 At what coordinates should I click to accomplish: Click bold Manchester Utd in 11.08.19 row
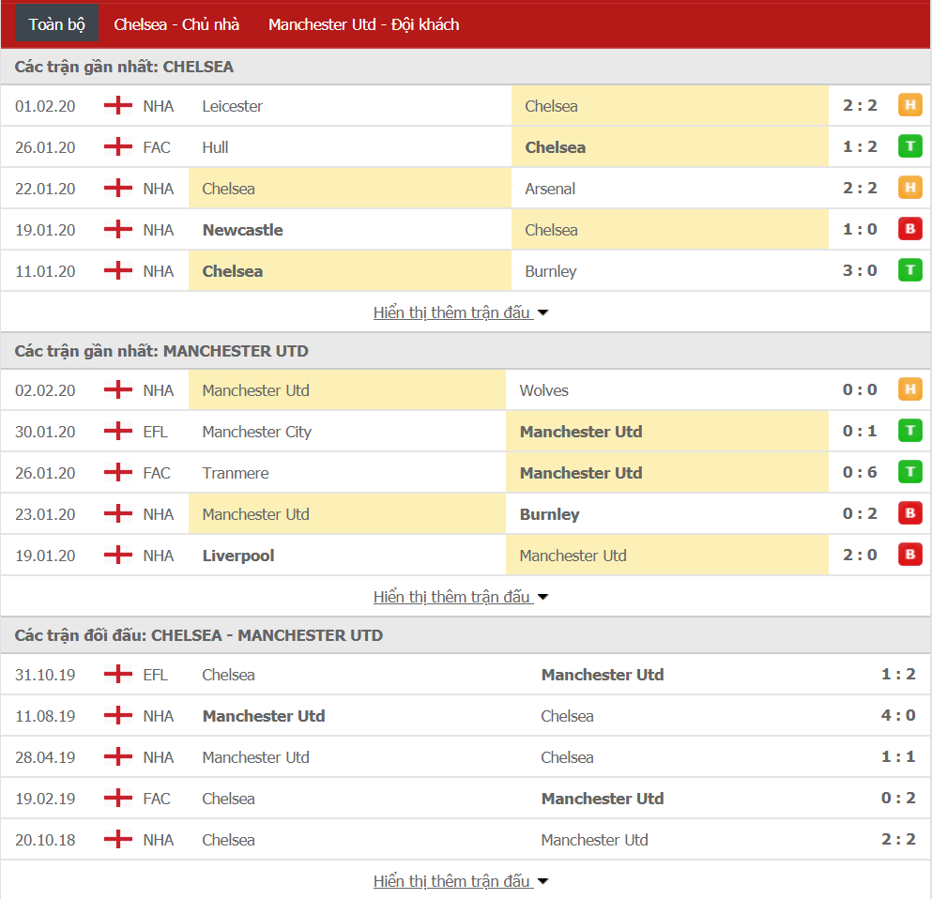[x=264, y=716]
